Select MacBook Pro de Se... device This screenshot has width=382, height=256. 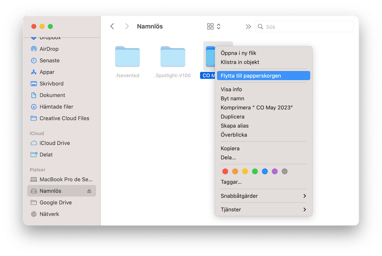click(x=62, y=179)
